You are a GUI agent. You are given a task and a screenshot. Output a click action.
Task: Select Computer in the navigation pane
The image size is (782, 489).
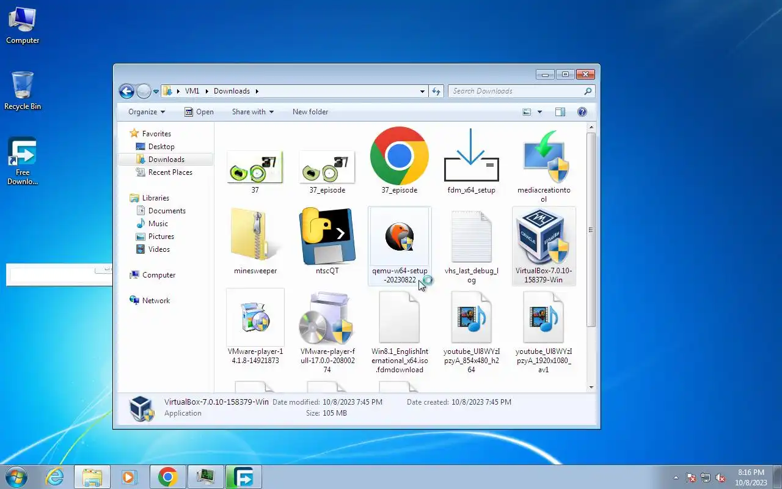[x=158, y=275]
